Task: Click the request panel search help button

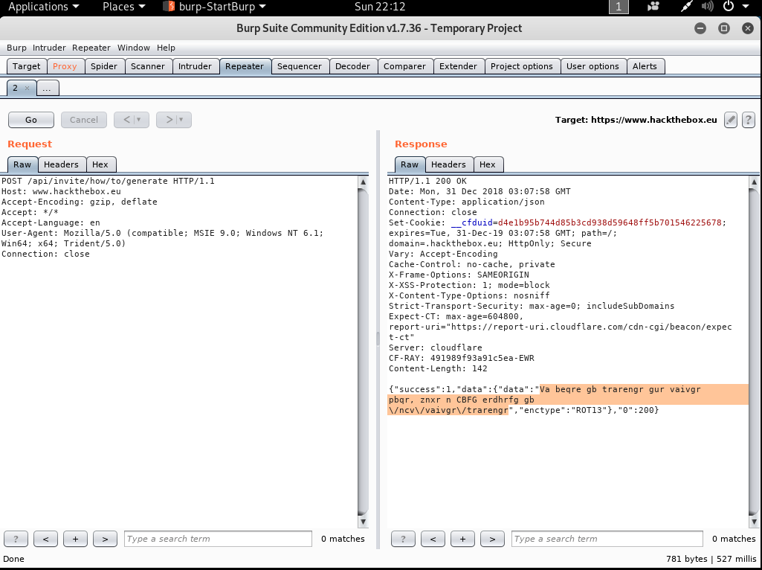Action: tap(16, 539)
